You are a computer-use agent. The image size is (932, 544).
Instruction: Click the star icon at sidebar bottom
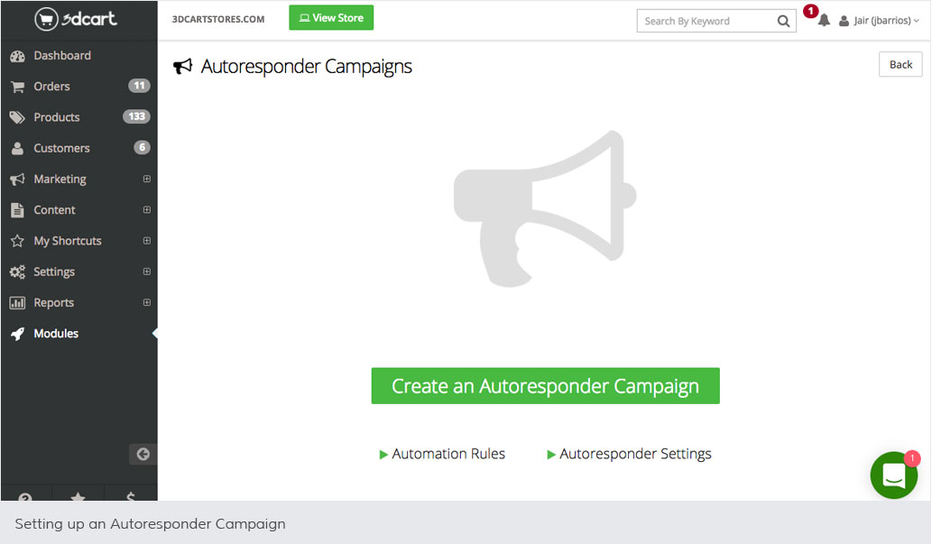78,496
